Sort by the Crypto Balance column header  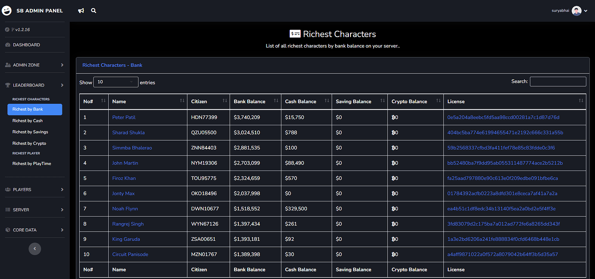coord(416,102)
